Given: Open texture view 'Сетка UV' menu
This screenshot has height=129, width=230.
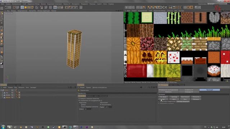Looking at the screenshot, I should 170,11.
